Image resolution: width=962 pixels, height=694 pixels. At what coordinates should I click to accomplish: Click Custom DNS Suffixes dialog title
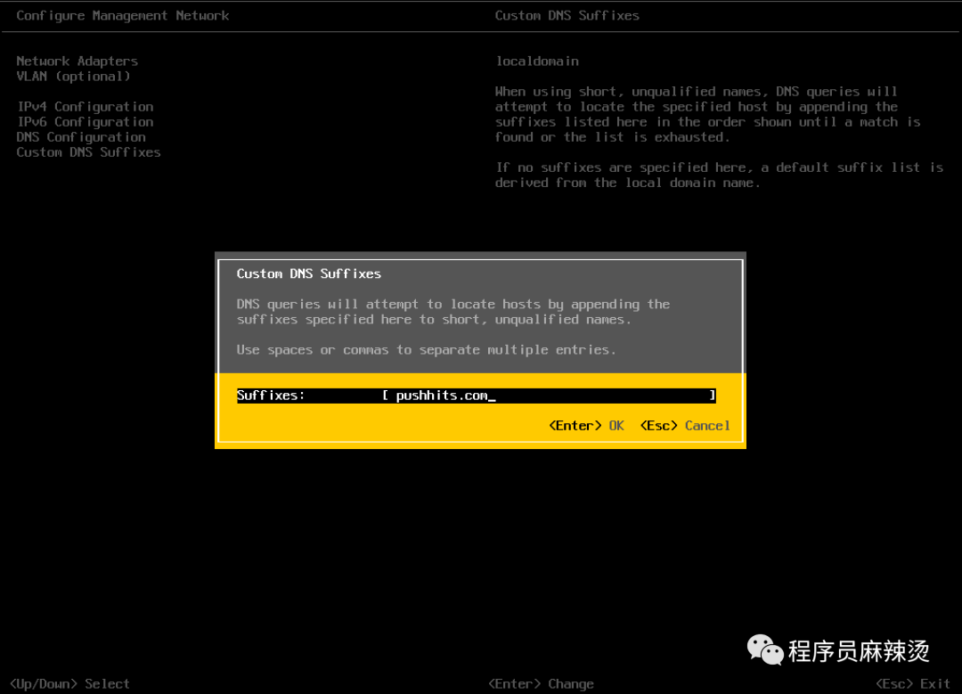tap(308, 274)
